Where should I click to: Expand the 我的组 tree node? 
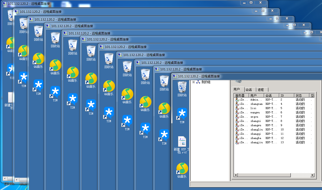(193, 82)
